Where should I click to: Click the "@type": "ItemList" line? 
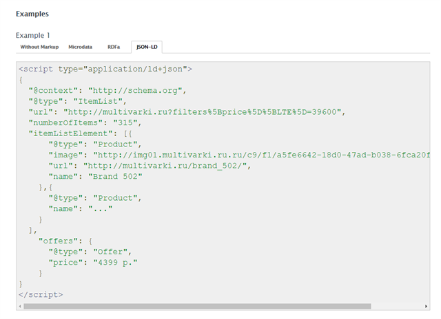(78, 101)
